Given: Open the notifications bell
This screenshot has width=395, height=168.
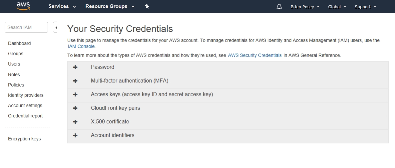Looking at the screenshot, I should point(279,7).
